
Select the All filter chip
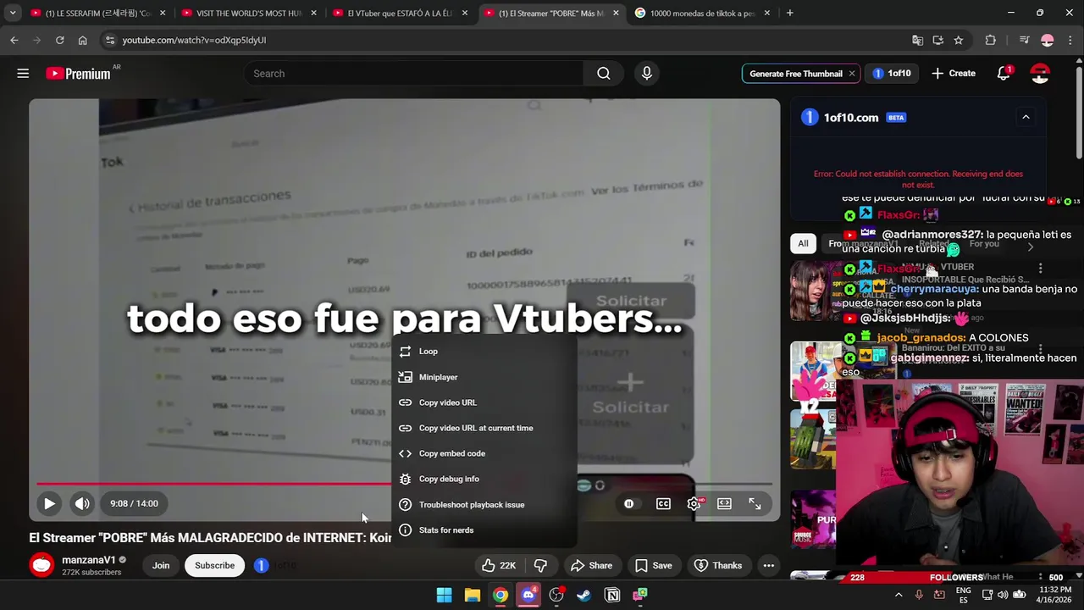coord(803,243)
